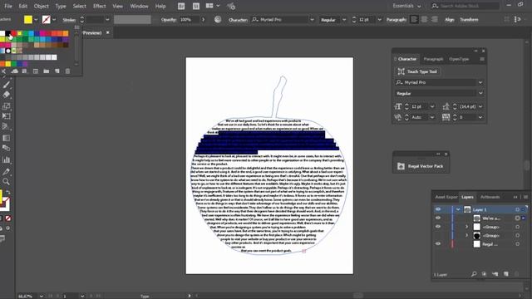Click the Touch Type Tool icon
The width and height of the screenshot is (532, 299).
401,71
